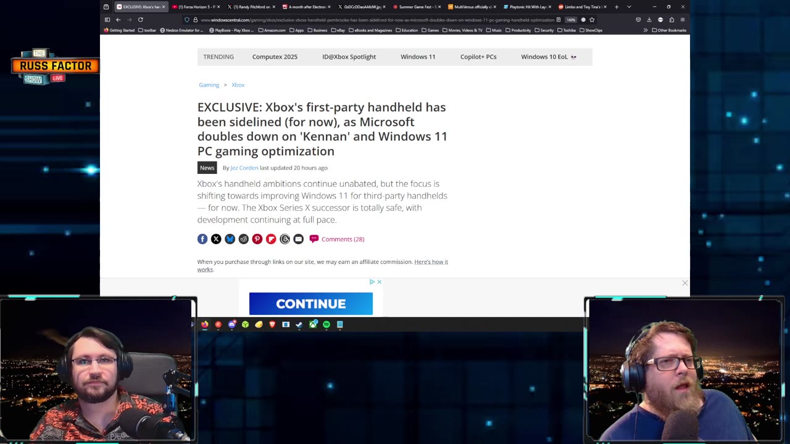Open Firefox Downloads panel
This screenshot has width=790, height=444.
(649, 20)
